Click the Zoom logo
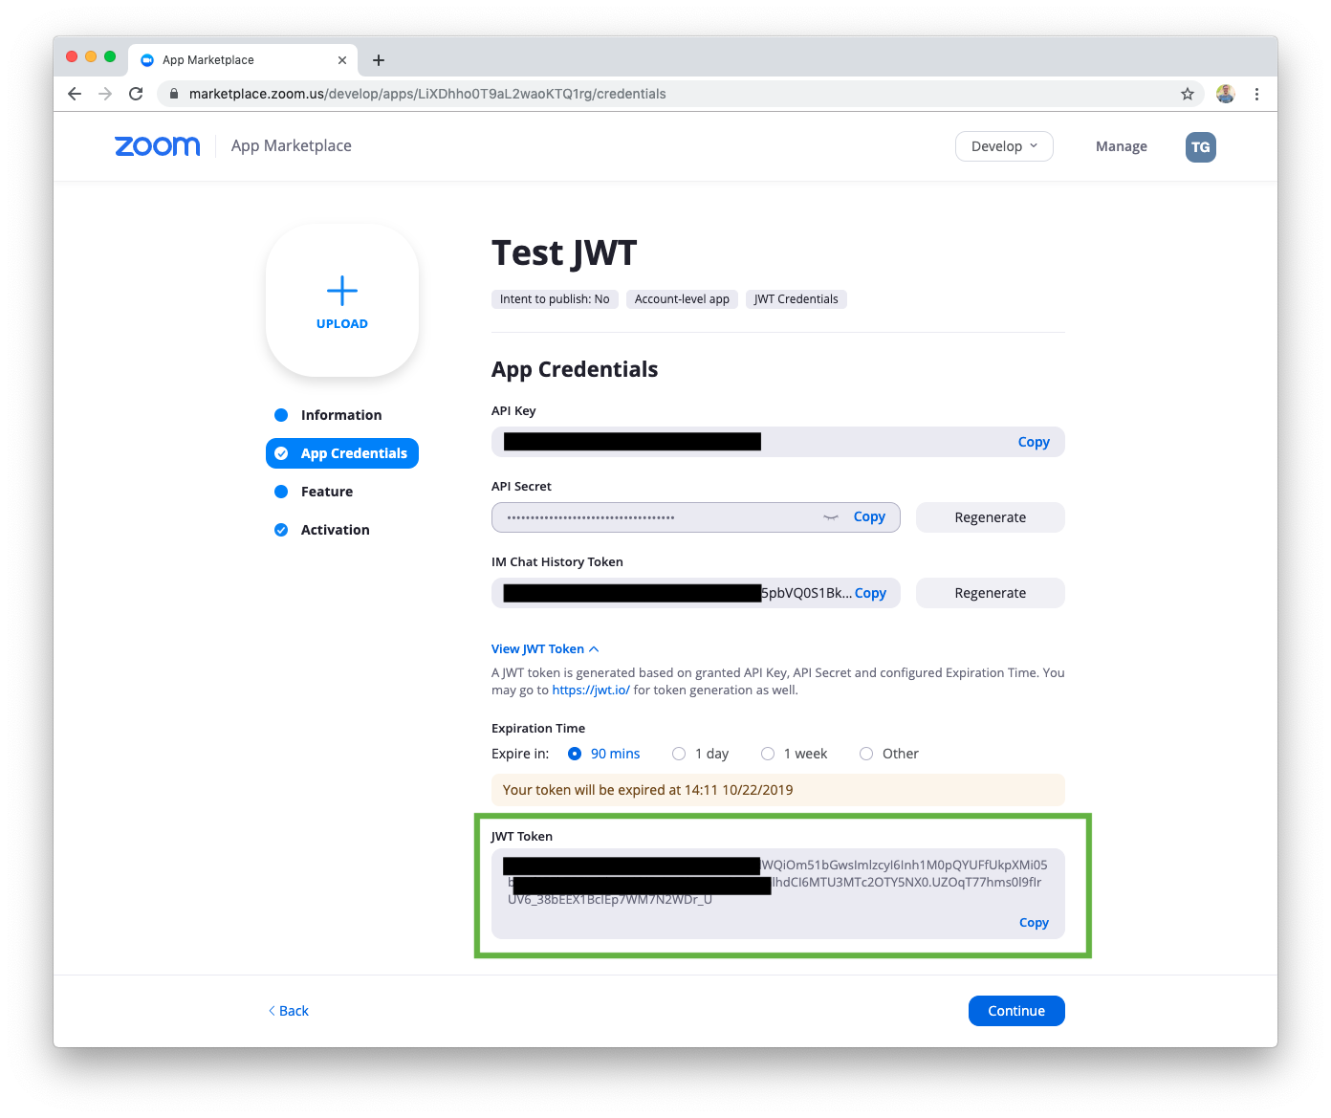This screenshot has height=1118, width=1331. (x=158, y=145)
